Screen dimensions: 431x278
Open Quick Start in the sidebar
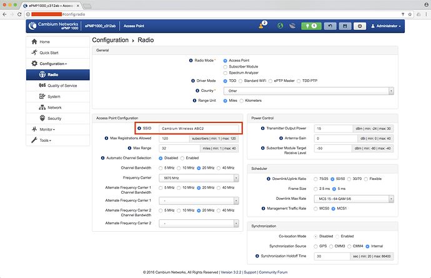click(58, 53)
